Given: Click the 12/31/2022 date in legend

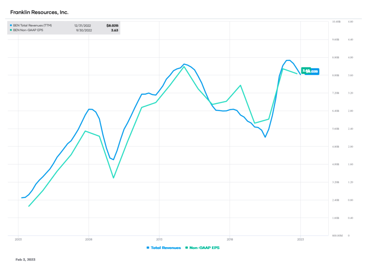Looking at the screenshot, I should (82, 25).
